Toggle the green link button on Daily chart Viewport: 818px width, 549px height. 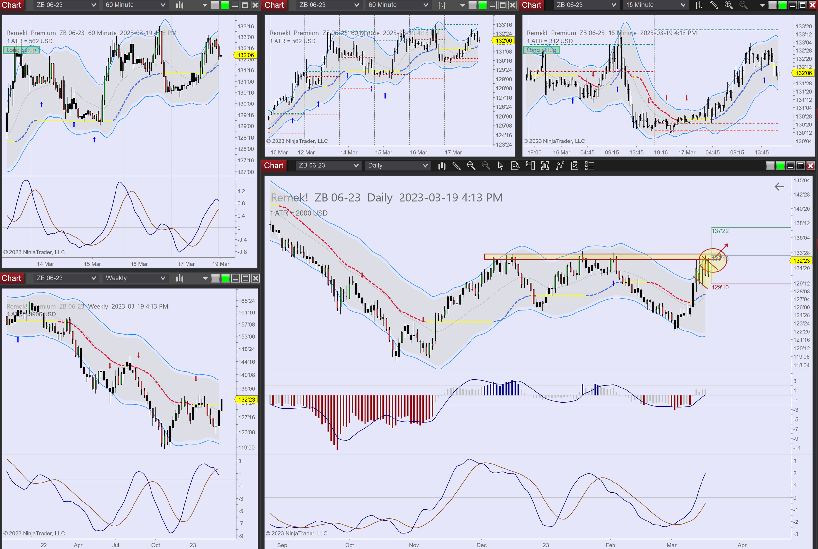[780, 166]
